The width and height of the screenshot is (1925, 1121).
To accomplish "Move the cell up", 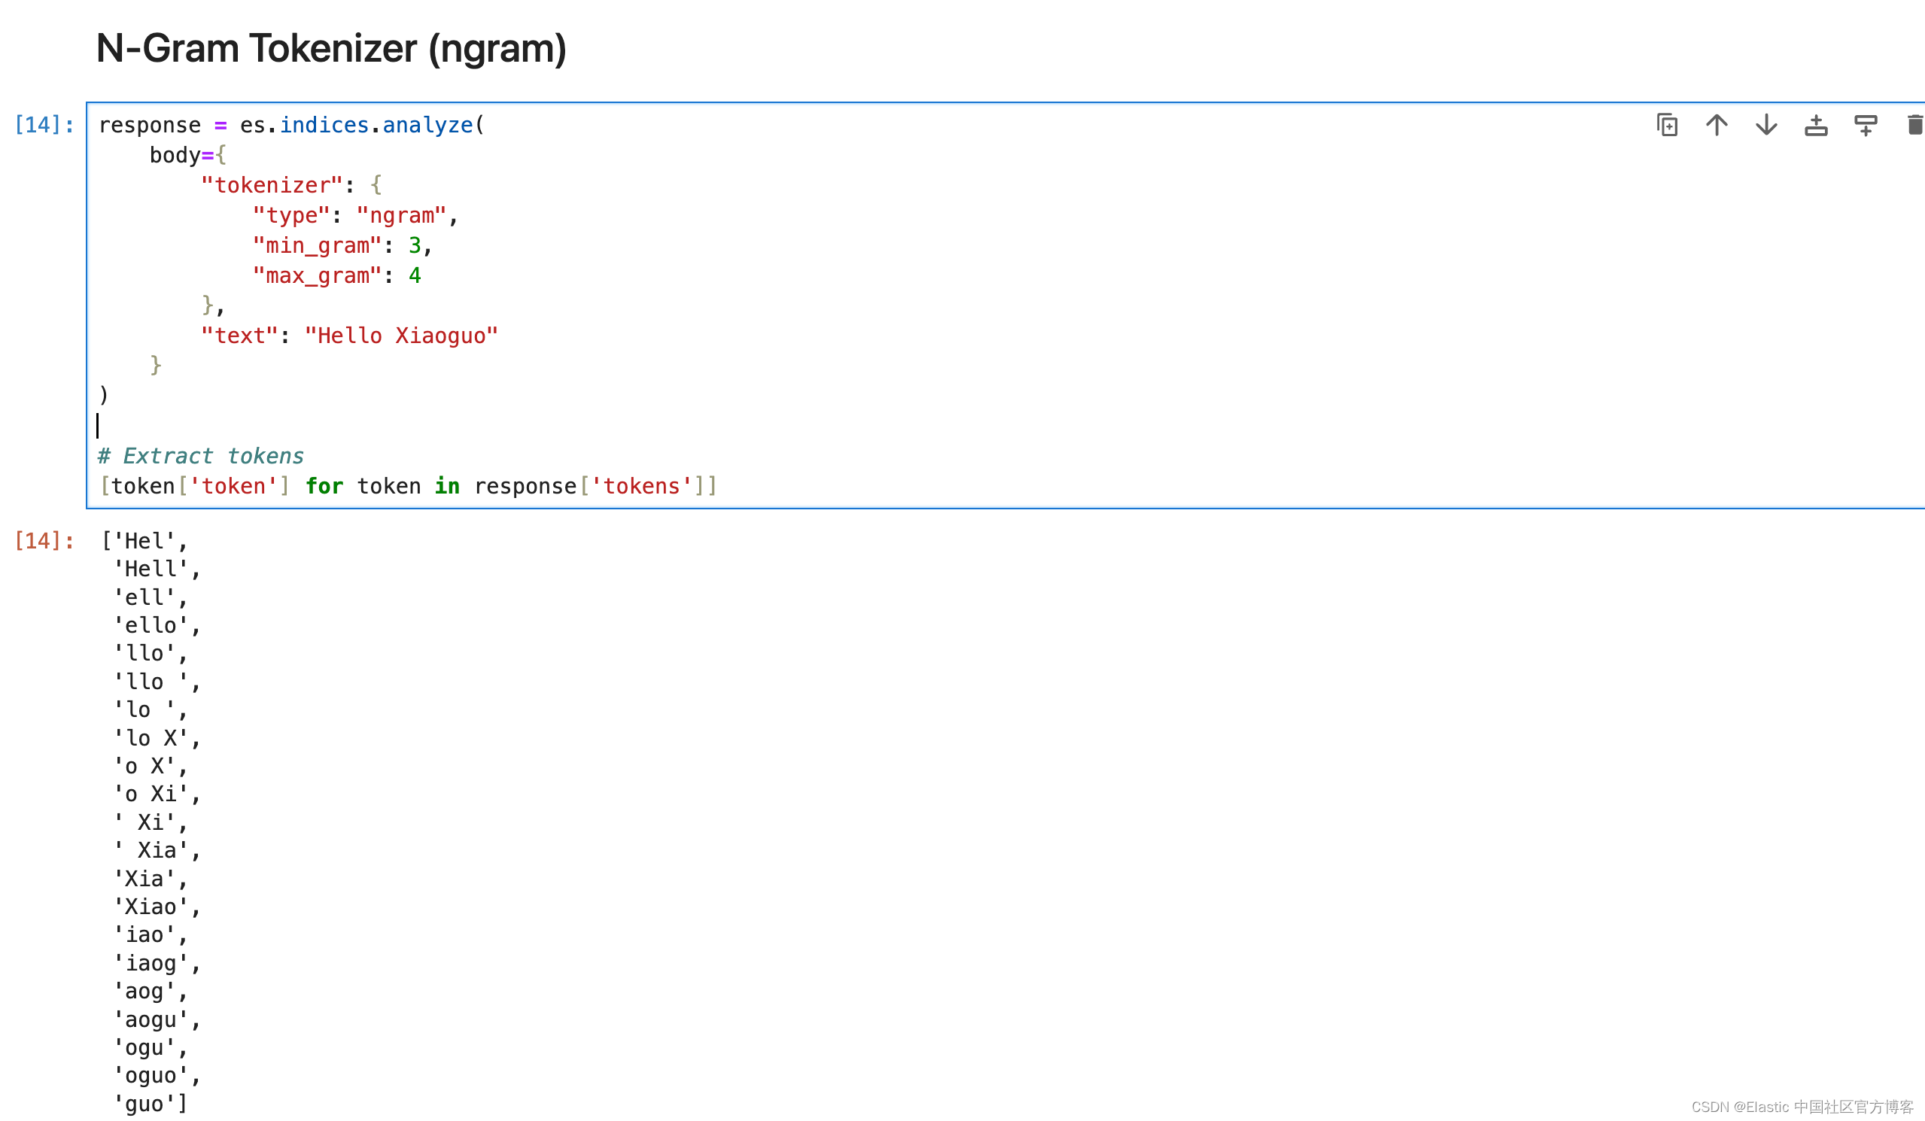I will click(x=1717, y=124).
